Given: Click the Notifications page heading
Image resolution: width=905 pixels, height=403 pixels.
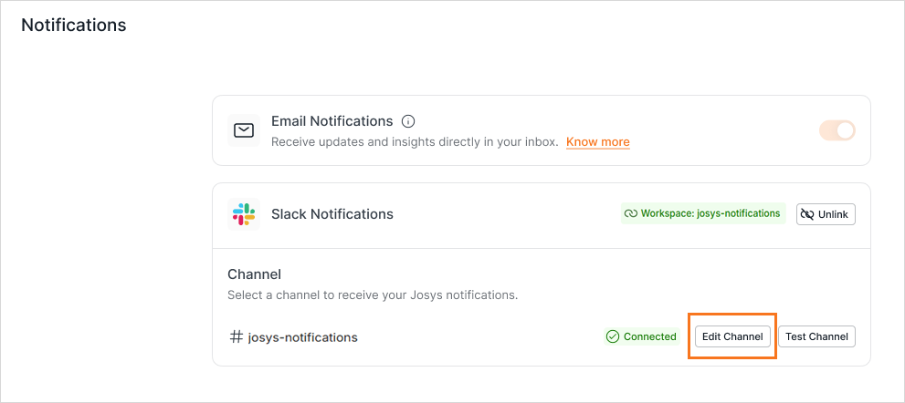Looking at the screenshot, I should coord(73,25).
